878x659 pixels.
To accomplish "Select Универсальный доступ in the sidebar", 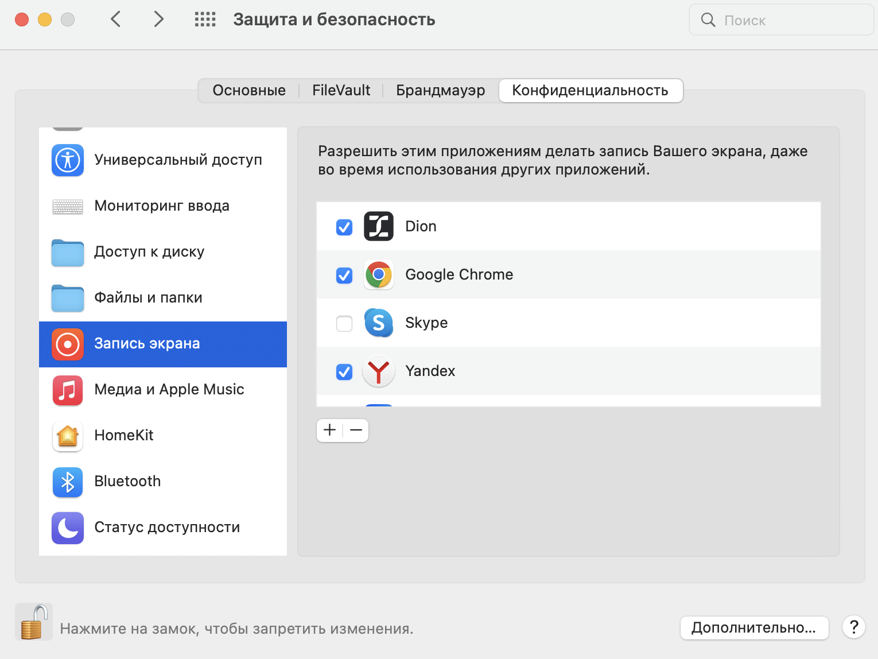I will pyautogui.click(x=163, y=160).
